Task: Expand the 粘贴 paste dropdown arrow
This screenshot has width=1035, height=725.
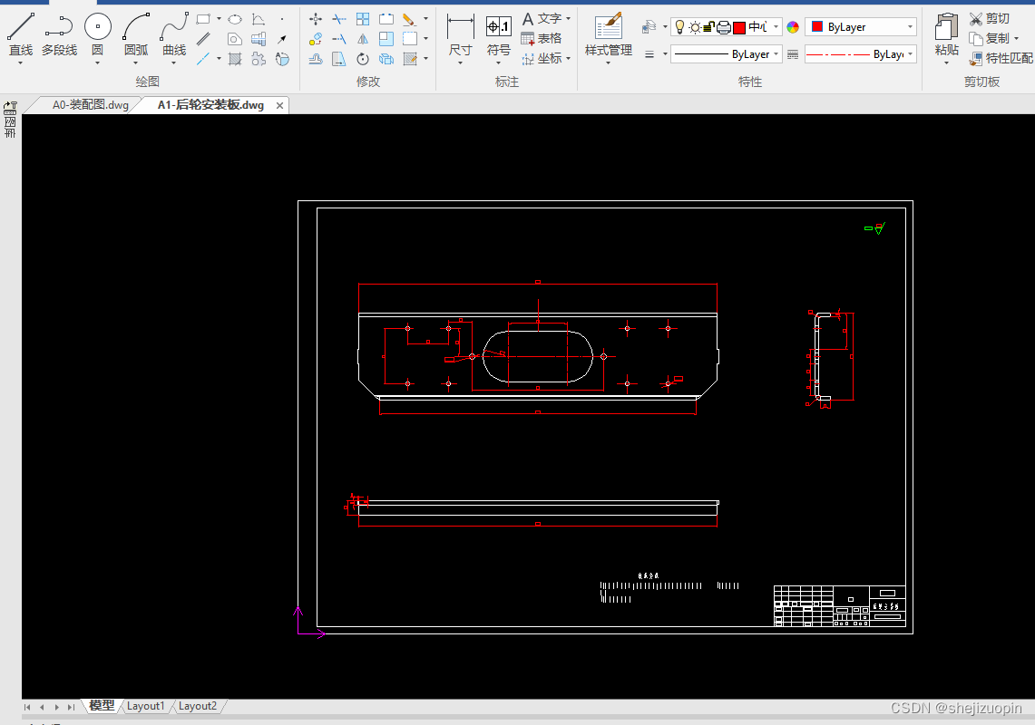Action: (x=946, y=63)
